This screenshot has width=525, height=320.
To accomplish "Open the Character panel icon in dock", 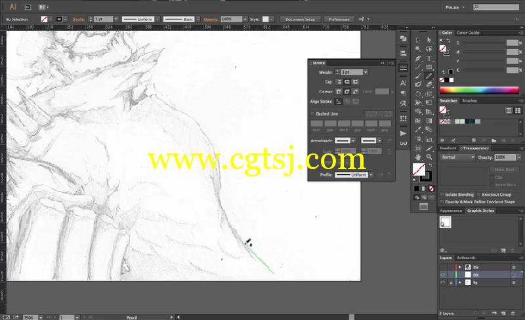I will pyautogui.click(x=404, y=83).
